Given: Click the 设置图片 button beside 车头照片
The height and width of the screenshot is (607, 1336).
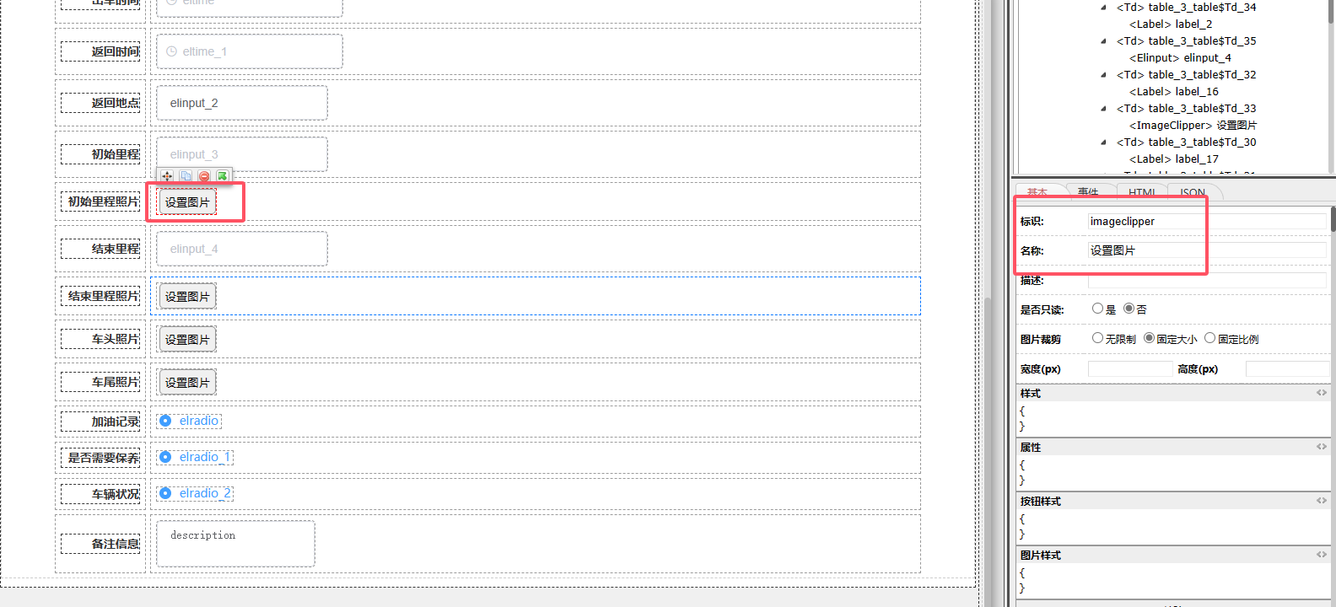Looking at the screenshot, I should click(x=187, y=340).
